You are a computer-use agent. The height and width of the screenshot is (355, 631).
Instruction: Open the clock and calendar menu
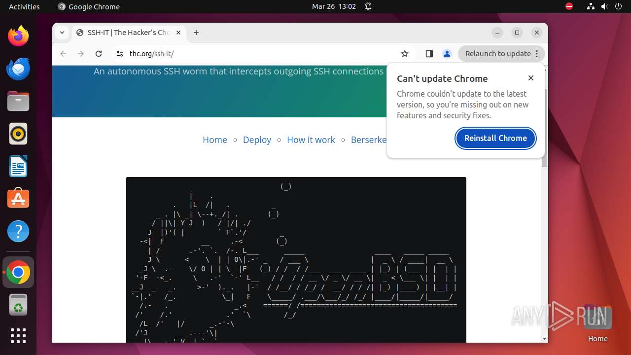pyautogui.click(x=334, y=6)
